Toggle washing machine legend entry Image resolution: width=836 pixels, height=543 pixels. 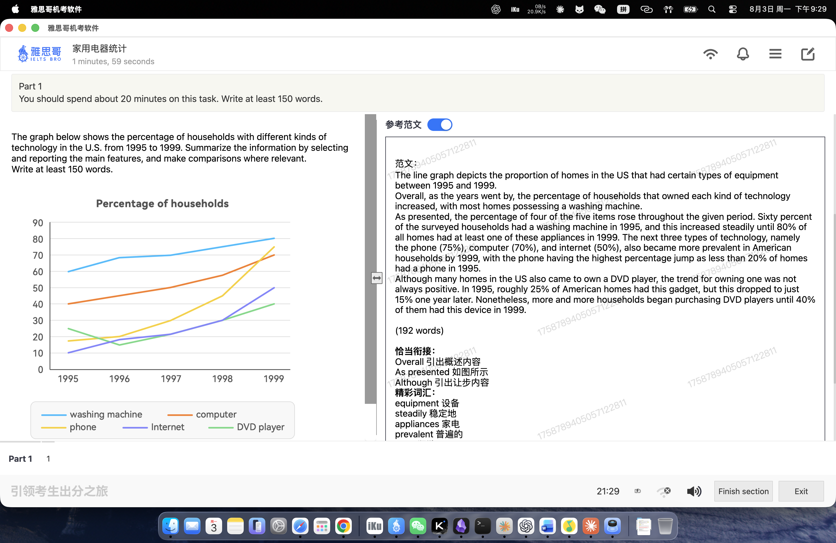tap(92, 414)
